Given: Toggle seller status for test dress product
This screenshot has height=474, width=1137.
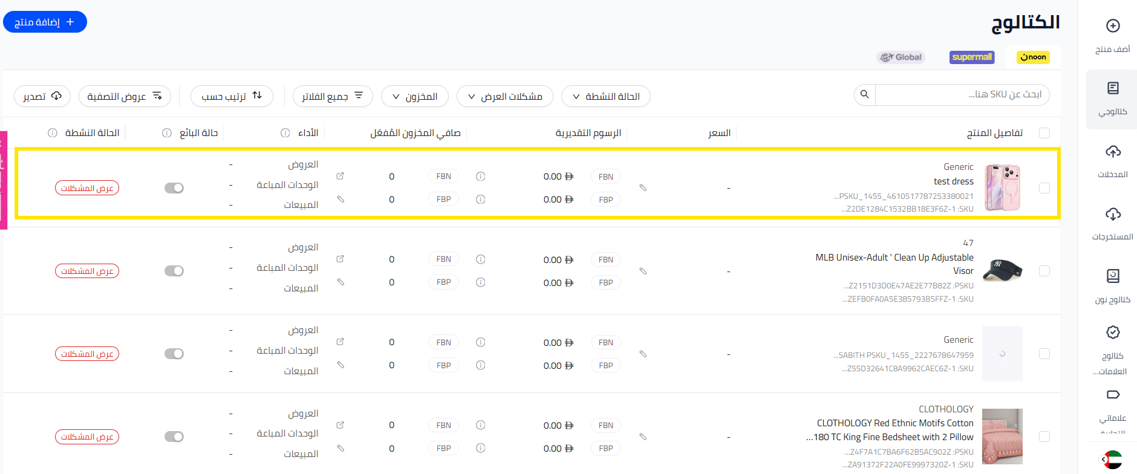Looking at the screenshot, I should click(x=174, y=188).
